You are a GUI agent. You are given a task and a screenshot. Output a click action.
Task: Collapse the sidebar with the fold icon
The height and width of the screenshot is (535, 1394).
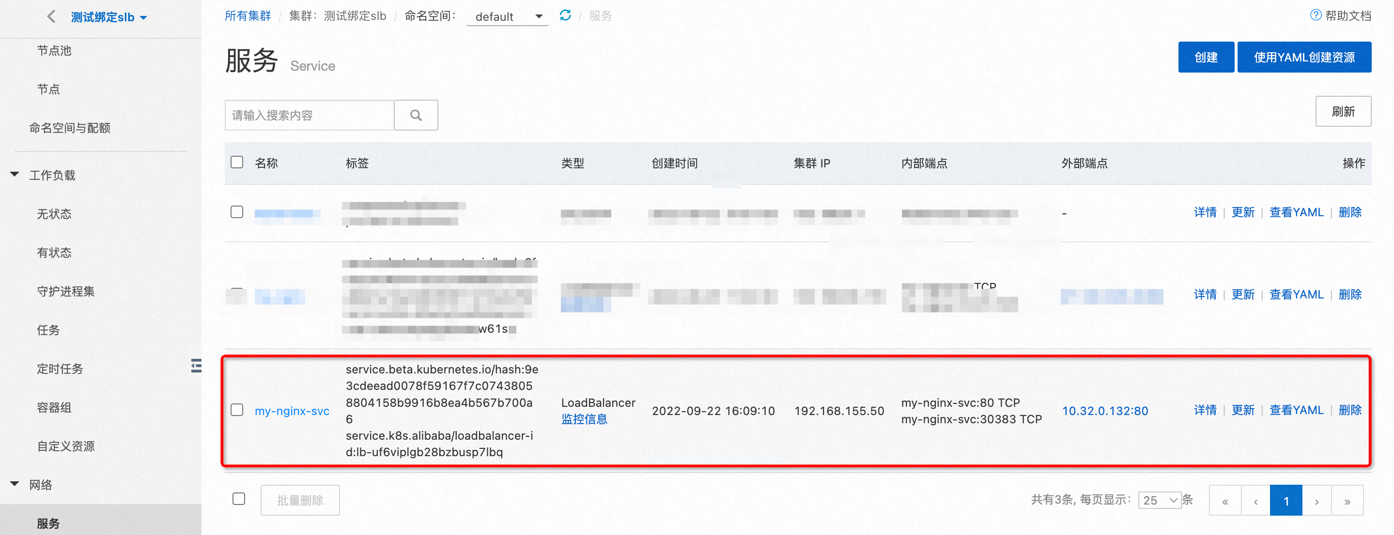[x=196, y=366]
